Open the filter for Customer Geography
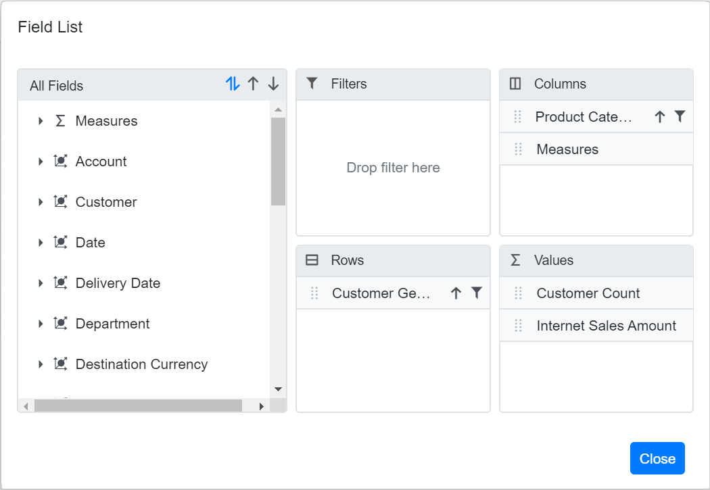This screenshot has width=710, height=490. click(477, 293)
